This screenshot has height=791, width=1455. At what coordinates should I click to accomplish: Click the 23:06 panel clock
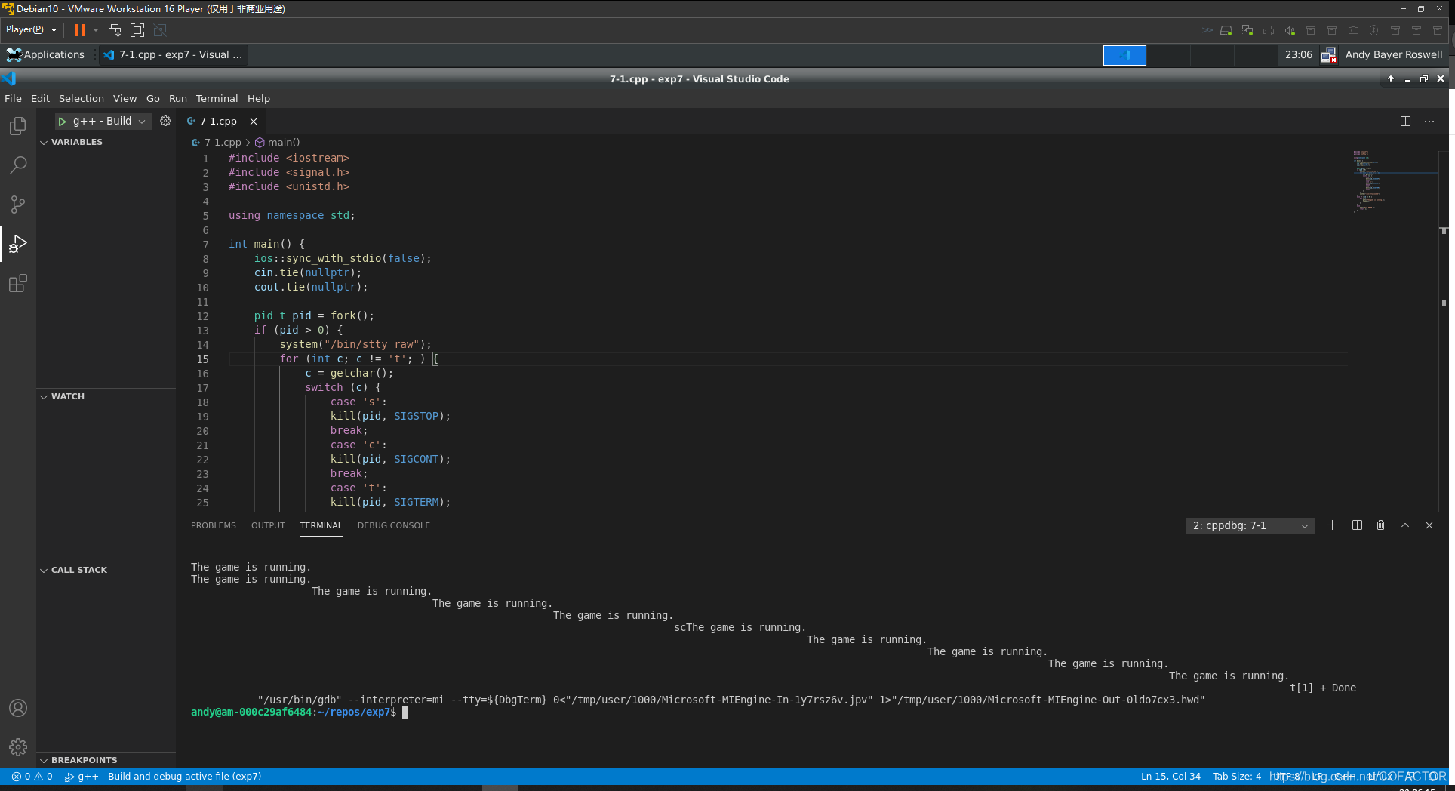click(1299, 54)
